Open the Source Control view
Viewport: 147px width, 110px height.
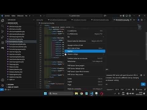(2, 31)
